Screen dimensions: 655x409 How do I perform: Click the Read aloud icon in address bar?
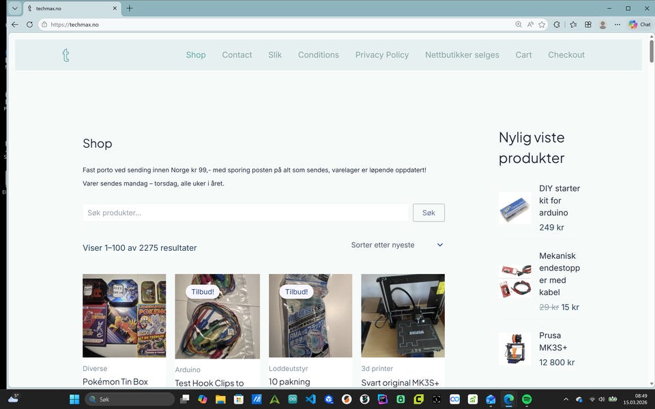click(530, 25)
